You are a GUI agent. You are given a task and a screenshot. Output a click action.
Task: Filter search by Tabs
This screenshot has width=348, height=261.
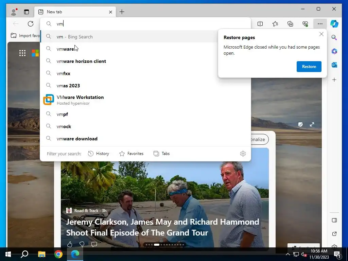pos(161,154)
